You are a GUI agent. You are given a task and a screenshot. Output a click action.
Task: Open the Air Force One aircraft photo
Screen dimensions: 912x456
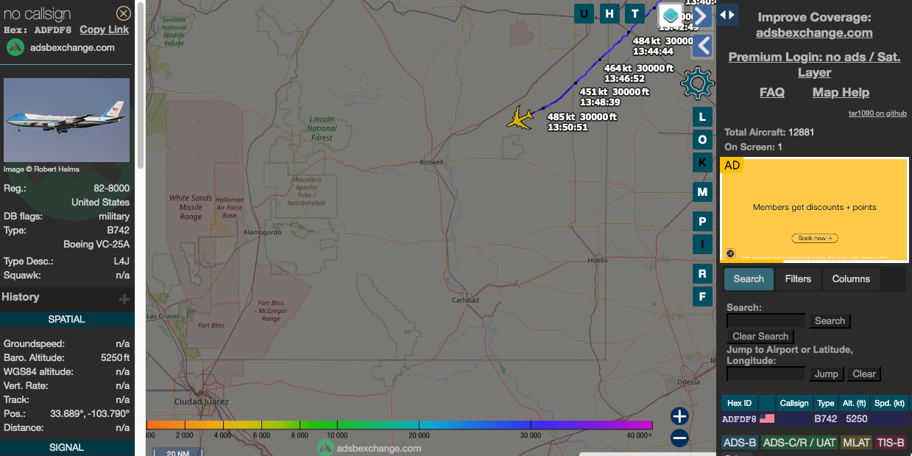click(66, 120)
